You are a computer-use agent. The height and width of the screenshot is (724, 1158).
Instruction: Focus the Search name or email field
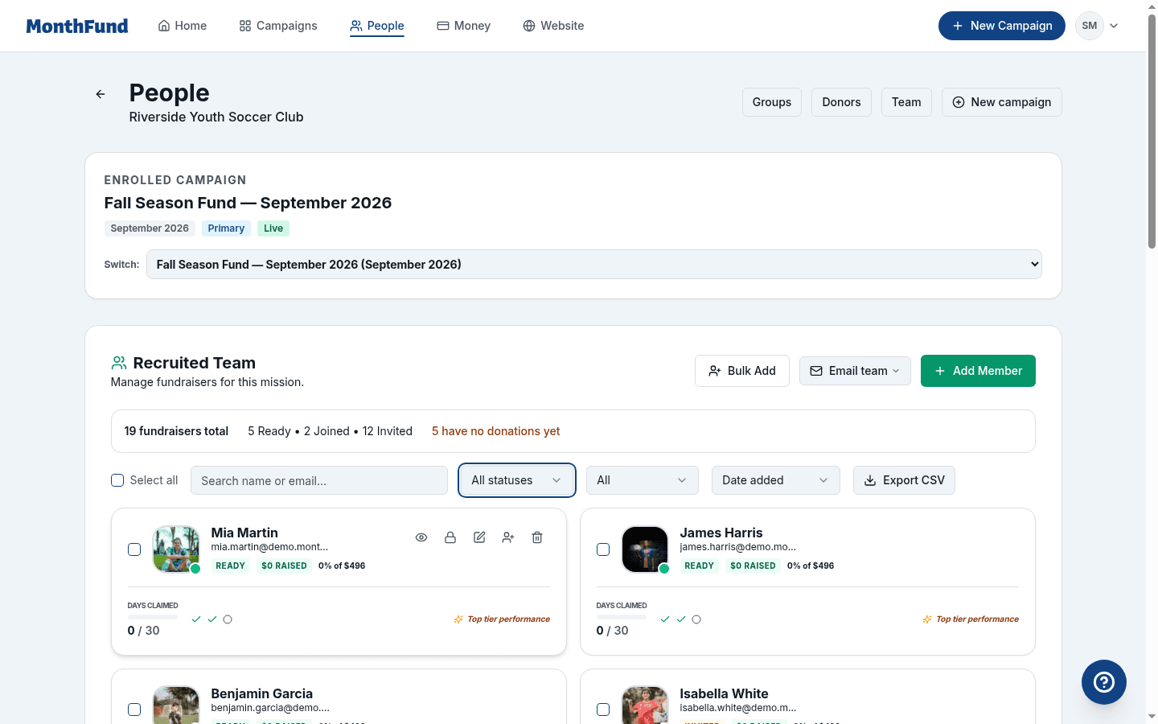[x=319, y=480]
